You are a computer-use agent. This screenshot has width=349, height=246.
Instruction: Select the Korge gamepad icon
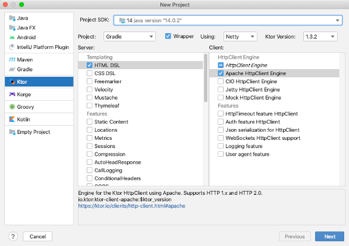click(12, 94)
